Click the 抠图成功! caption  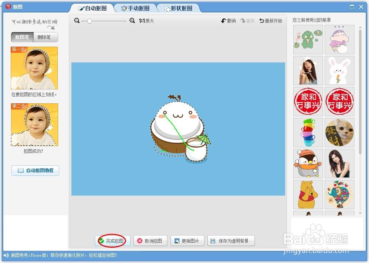[x=33, y=151]
